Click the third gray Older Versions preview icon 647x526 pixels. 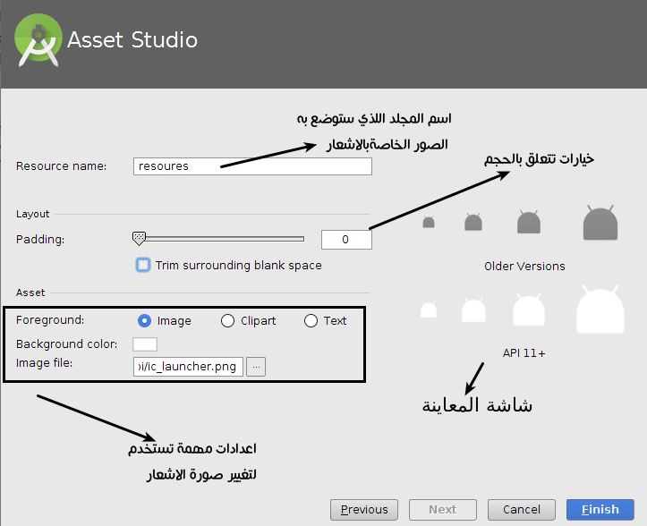tap(528, 222)
